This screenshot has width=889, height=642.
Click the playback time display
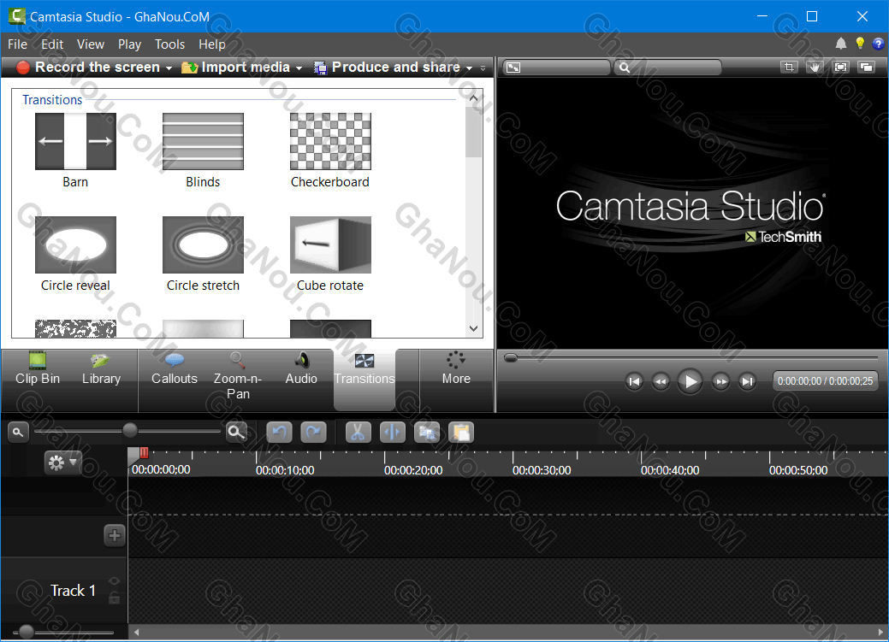[x=825, y=381]
